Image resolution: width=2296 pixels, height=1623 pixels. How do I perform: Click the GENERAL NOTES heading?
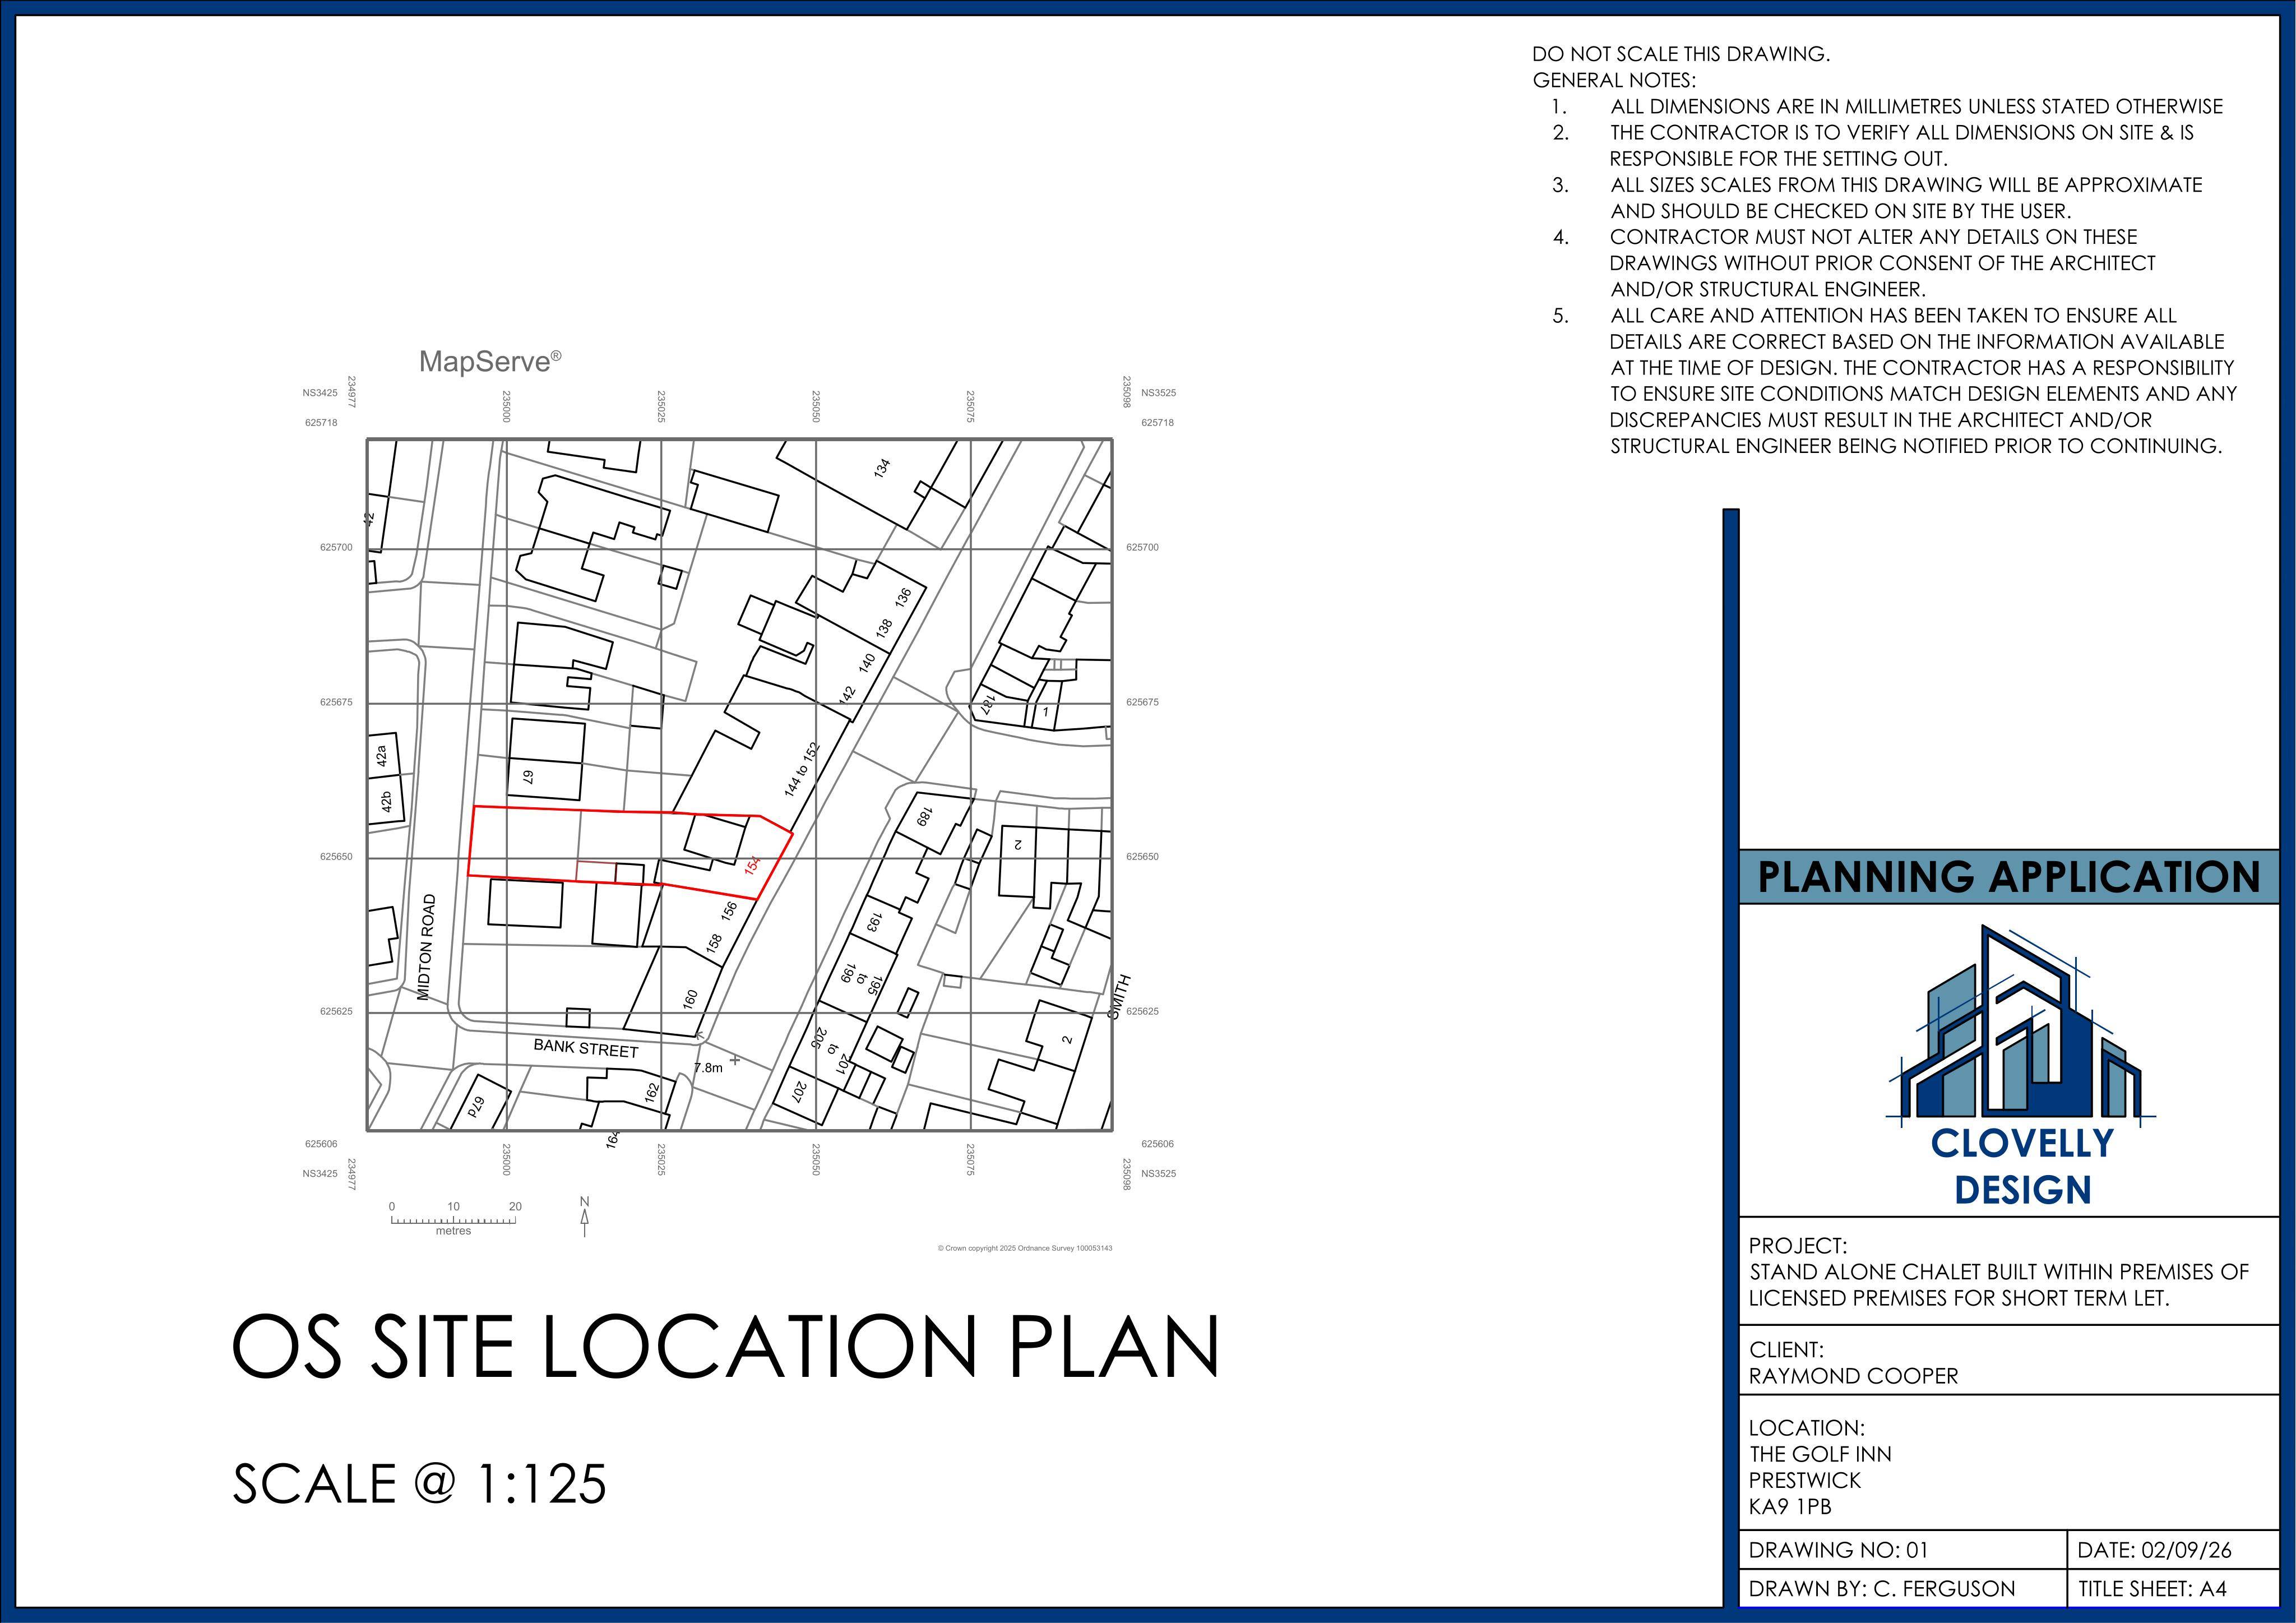pyautogui.click(x=1614, y=80)
